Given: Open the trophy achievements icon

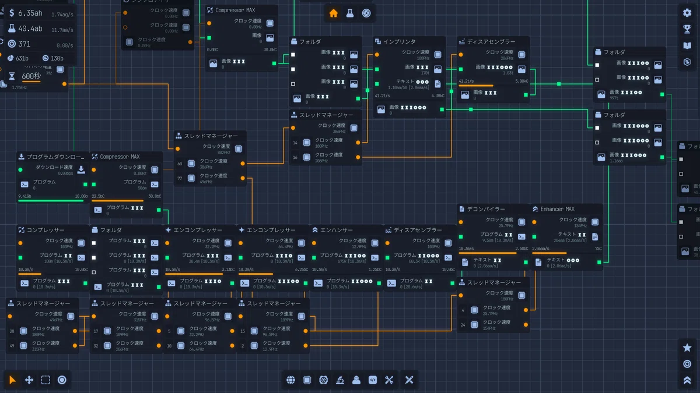Looking at the screenshot, I should click(x=687, y=29).
